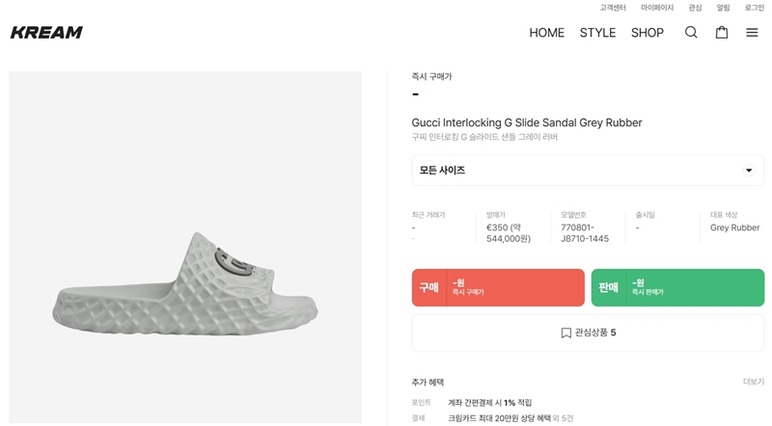The width and height of the screenshot is (772, 426).
Task: Click the KREAM logo
Action: 46,33
